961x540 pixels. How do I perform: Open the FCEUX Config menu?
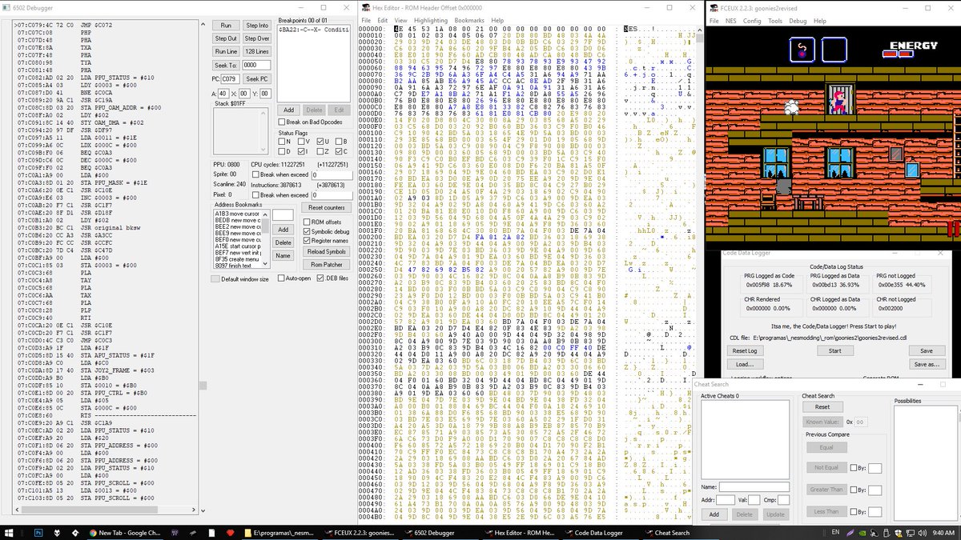click(x=752, y=21)
